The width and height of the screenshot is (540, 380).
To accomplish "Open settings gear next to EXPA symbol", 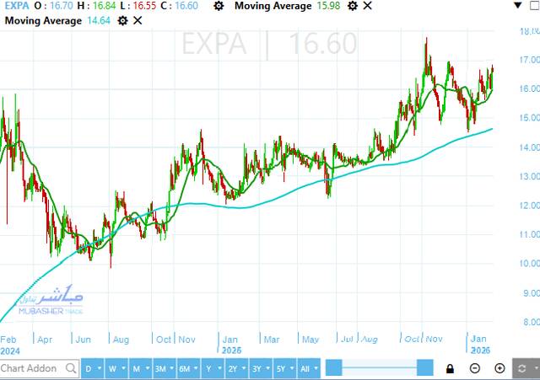I will [x=219, y=6].
